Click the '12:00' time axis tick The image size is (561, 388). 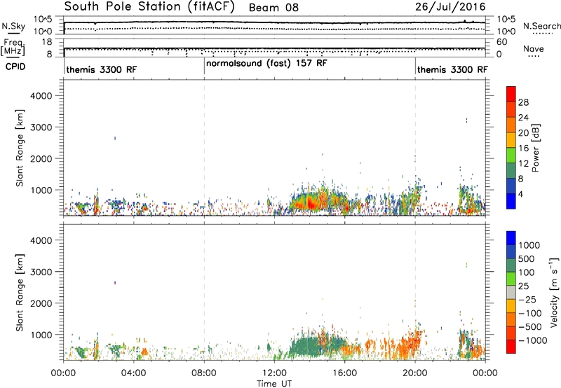coord(274,373)
